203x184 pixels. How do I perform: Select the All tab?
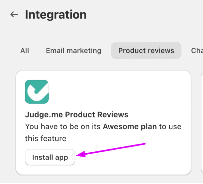coord(24,51)
